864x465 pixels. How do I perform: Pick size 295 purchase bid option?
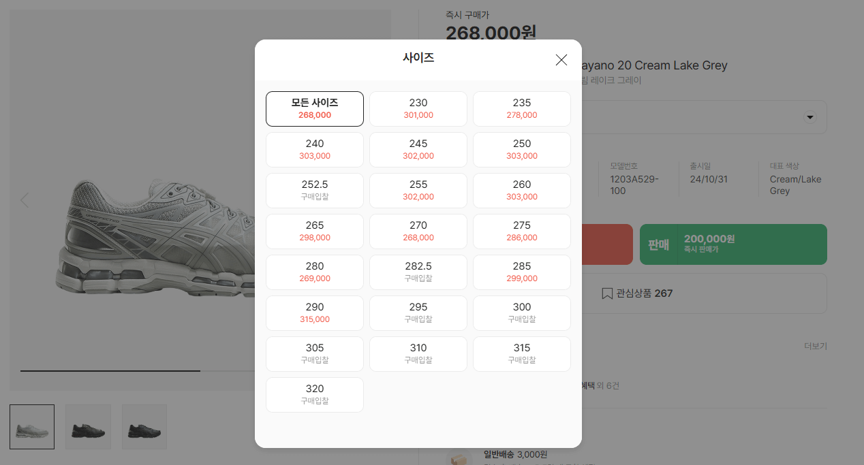(418, 313)
